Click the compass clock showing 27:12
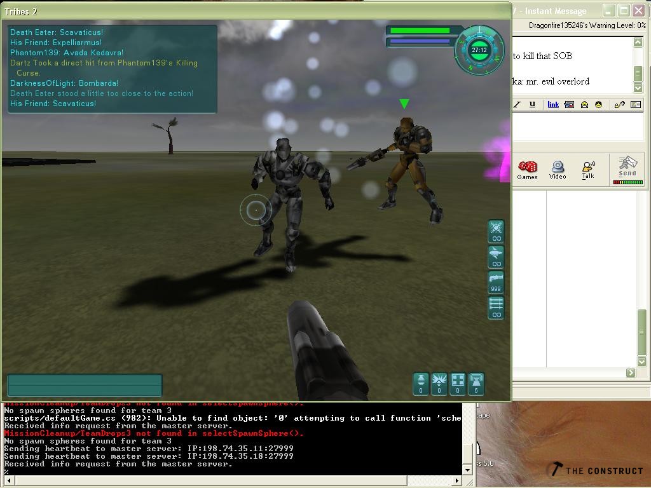 (x=479, y=50)
